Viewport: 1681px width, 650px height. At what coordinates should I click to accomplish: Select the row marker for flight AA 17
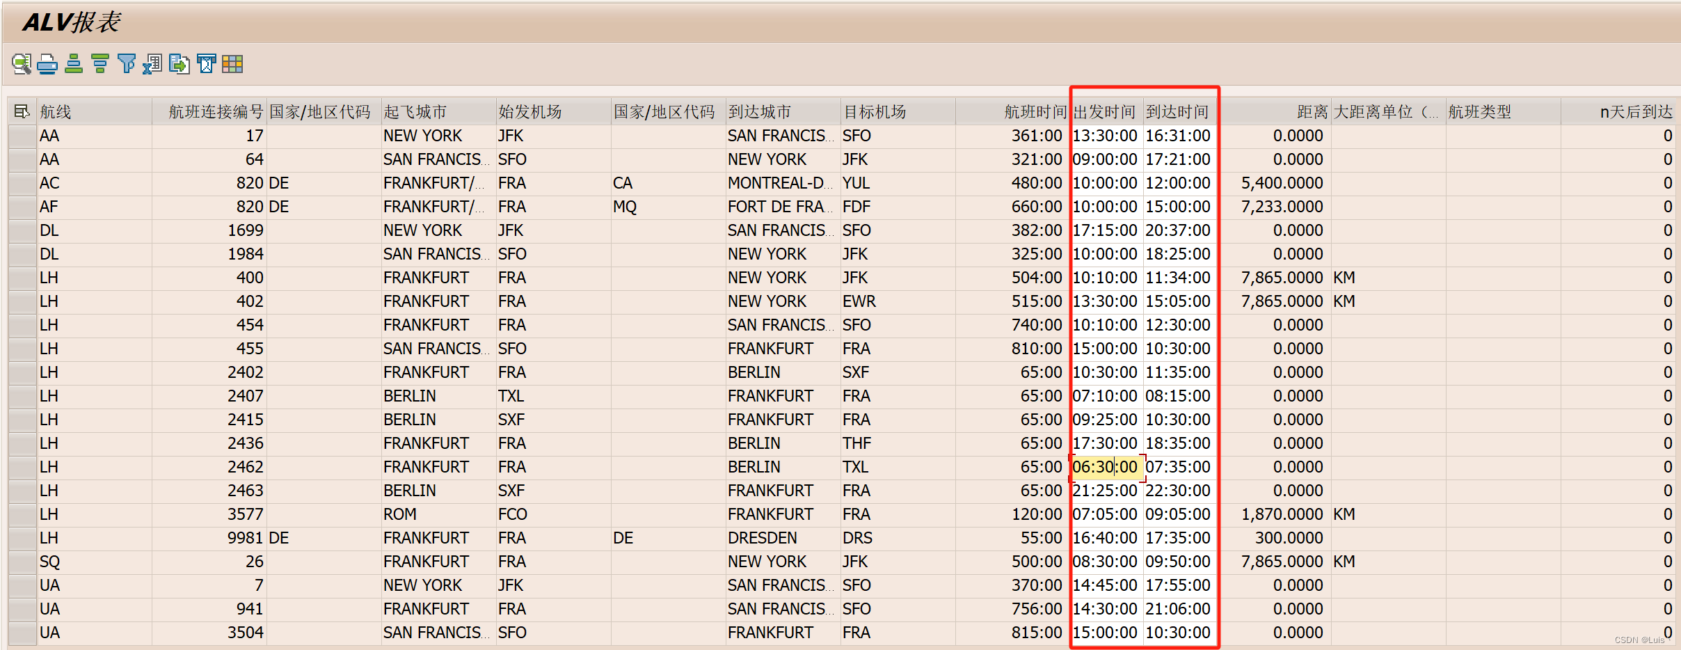coord(22,136)
